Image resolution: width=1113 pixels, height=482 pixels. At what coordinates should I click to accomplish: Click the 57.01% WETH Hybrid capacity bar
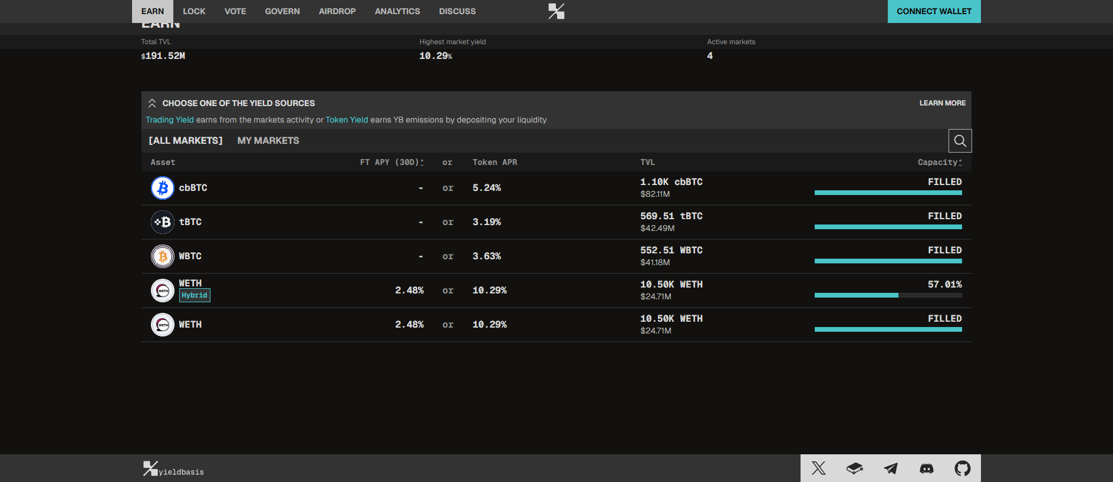888,295
